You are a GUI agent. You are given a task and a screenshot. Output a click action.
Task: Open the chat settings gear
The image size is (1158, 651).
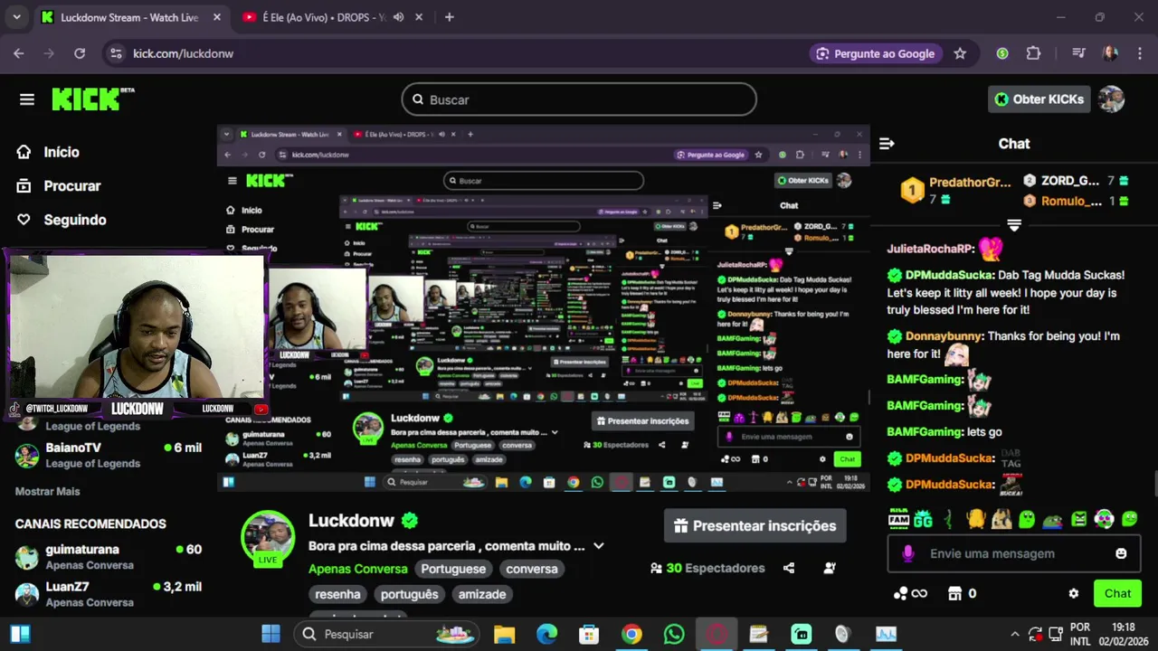pyautogui.click(x=1073, y=594)
